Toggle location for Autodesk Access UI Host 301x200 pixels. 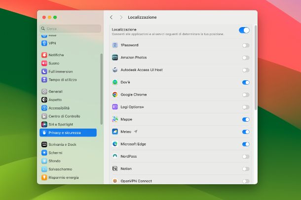point(246,70)
